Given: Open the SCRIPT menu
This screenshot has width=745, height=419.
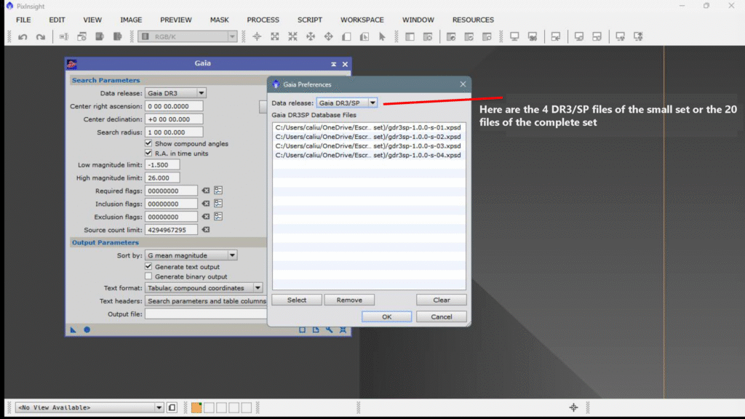Looking at the screenshot, I should (310, 20).
